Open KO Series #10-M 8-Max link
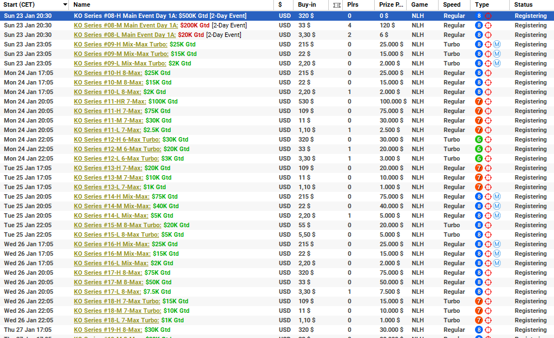554x338 pixels. tap(109, 83)
